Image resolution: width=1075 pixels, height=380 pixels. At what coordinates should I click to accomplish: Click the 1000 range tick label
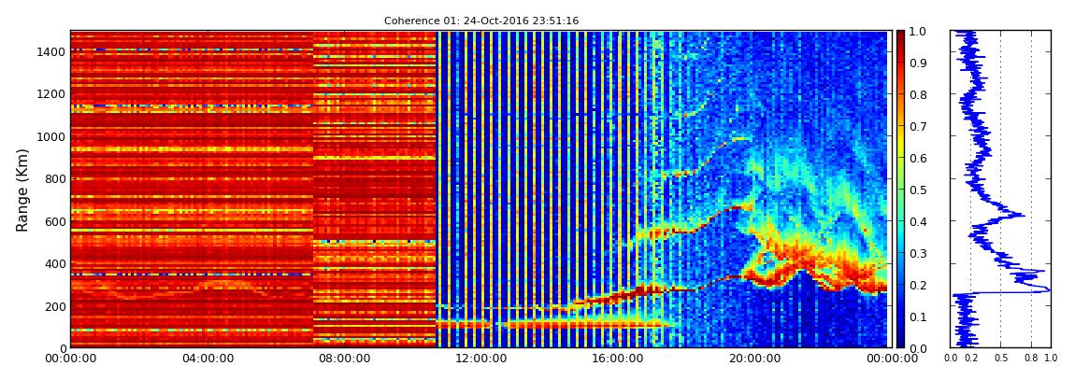[x=52, y=136]
